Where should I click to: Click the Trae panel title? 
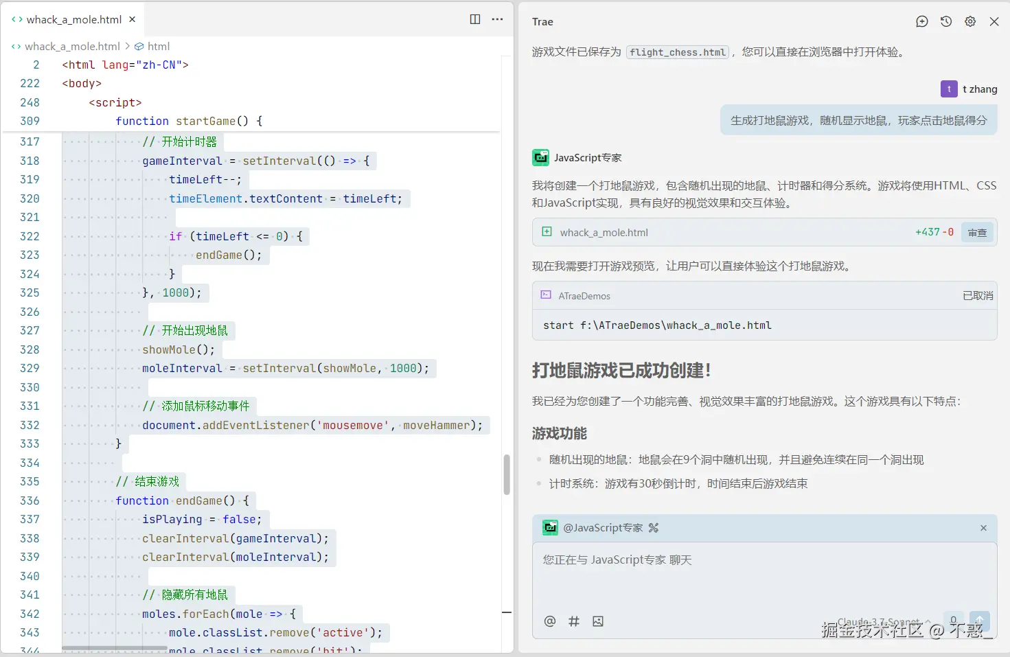tap(542, 22)
